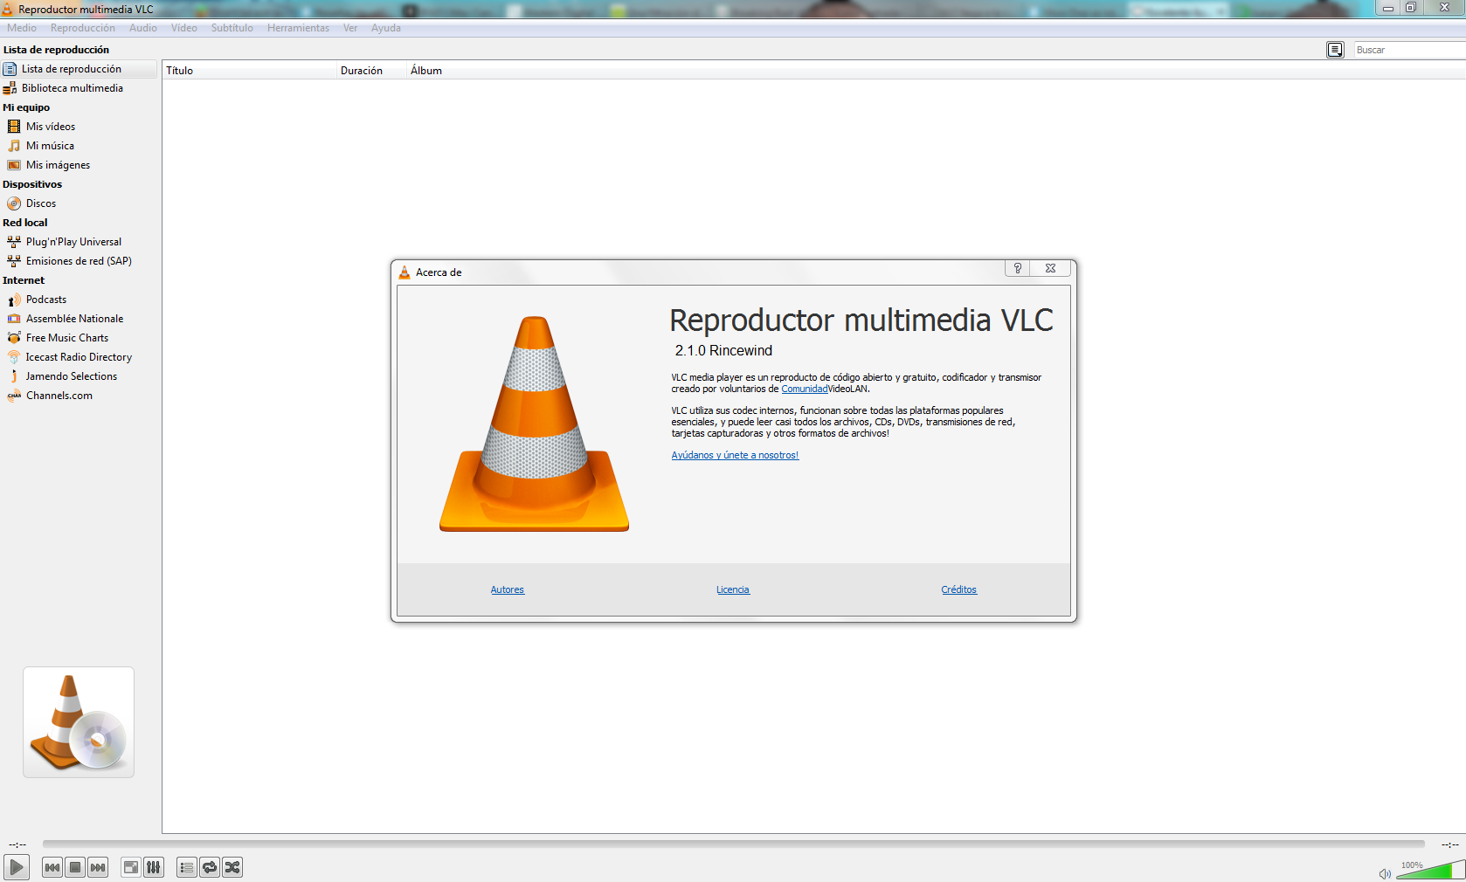The image size is (1466, 882).
Task: Click the Autores link
Action: point(508,589)
